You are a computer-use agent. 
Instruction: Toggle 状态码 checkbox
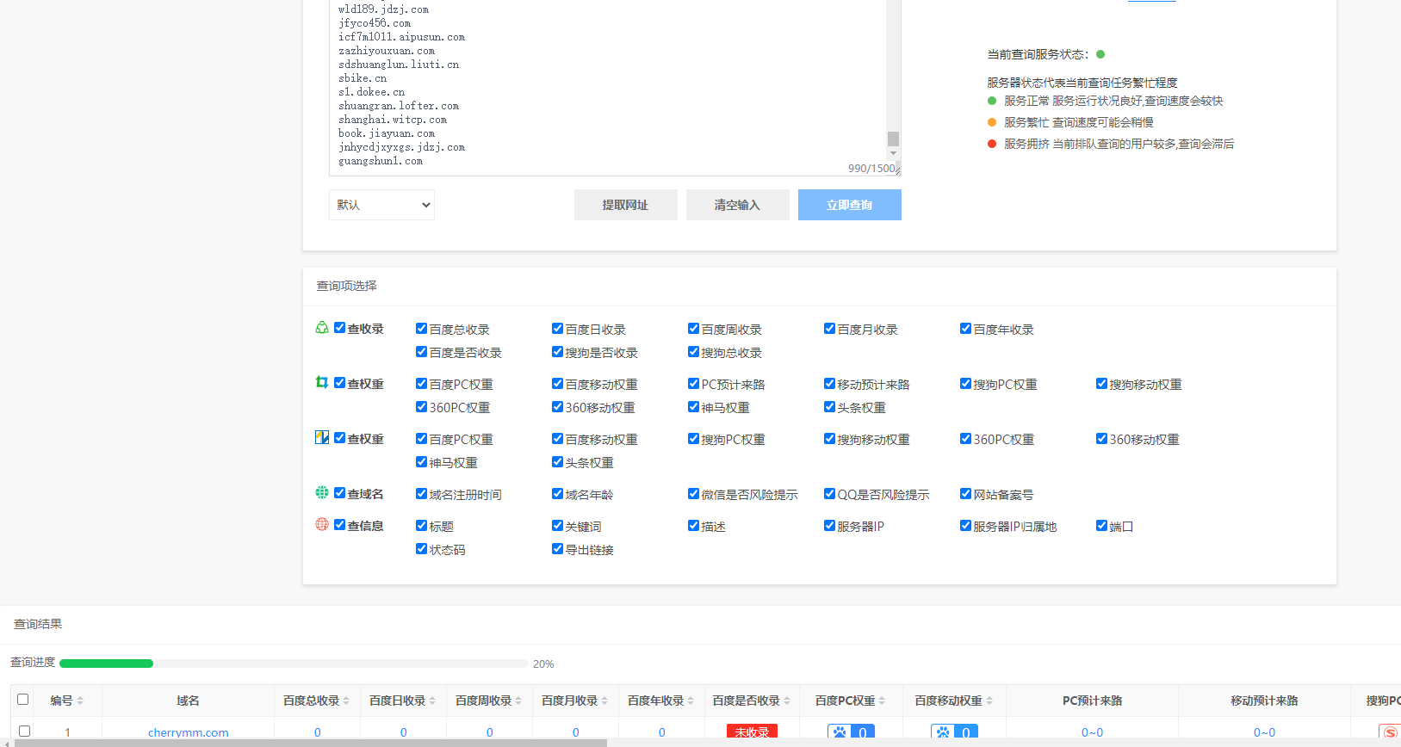click(422, 549)
